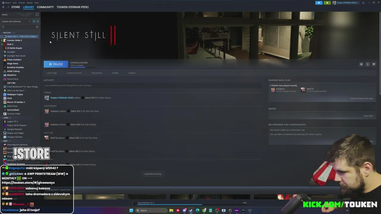Image resolution: width=381 pixels, height=214 pixels.
Task: Select Buckshot Roulette in library list
Action: (x=15, y=67)
